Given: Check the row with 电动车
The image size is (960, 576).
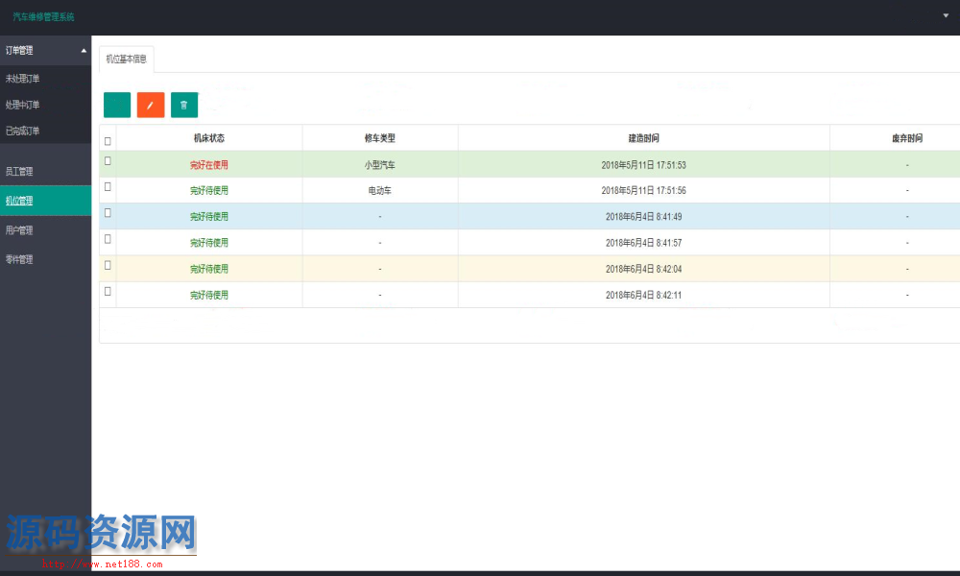Looking at the screenshot, I should pyautogui.click(x=108, y=186).
